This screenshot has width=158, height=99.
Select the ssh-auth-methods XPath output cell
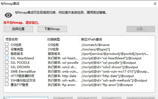point(114,80)
